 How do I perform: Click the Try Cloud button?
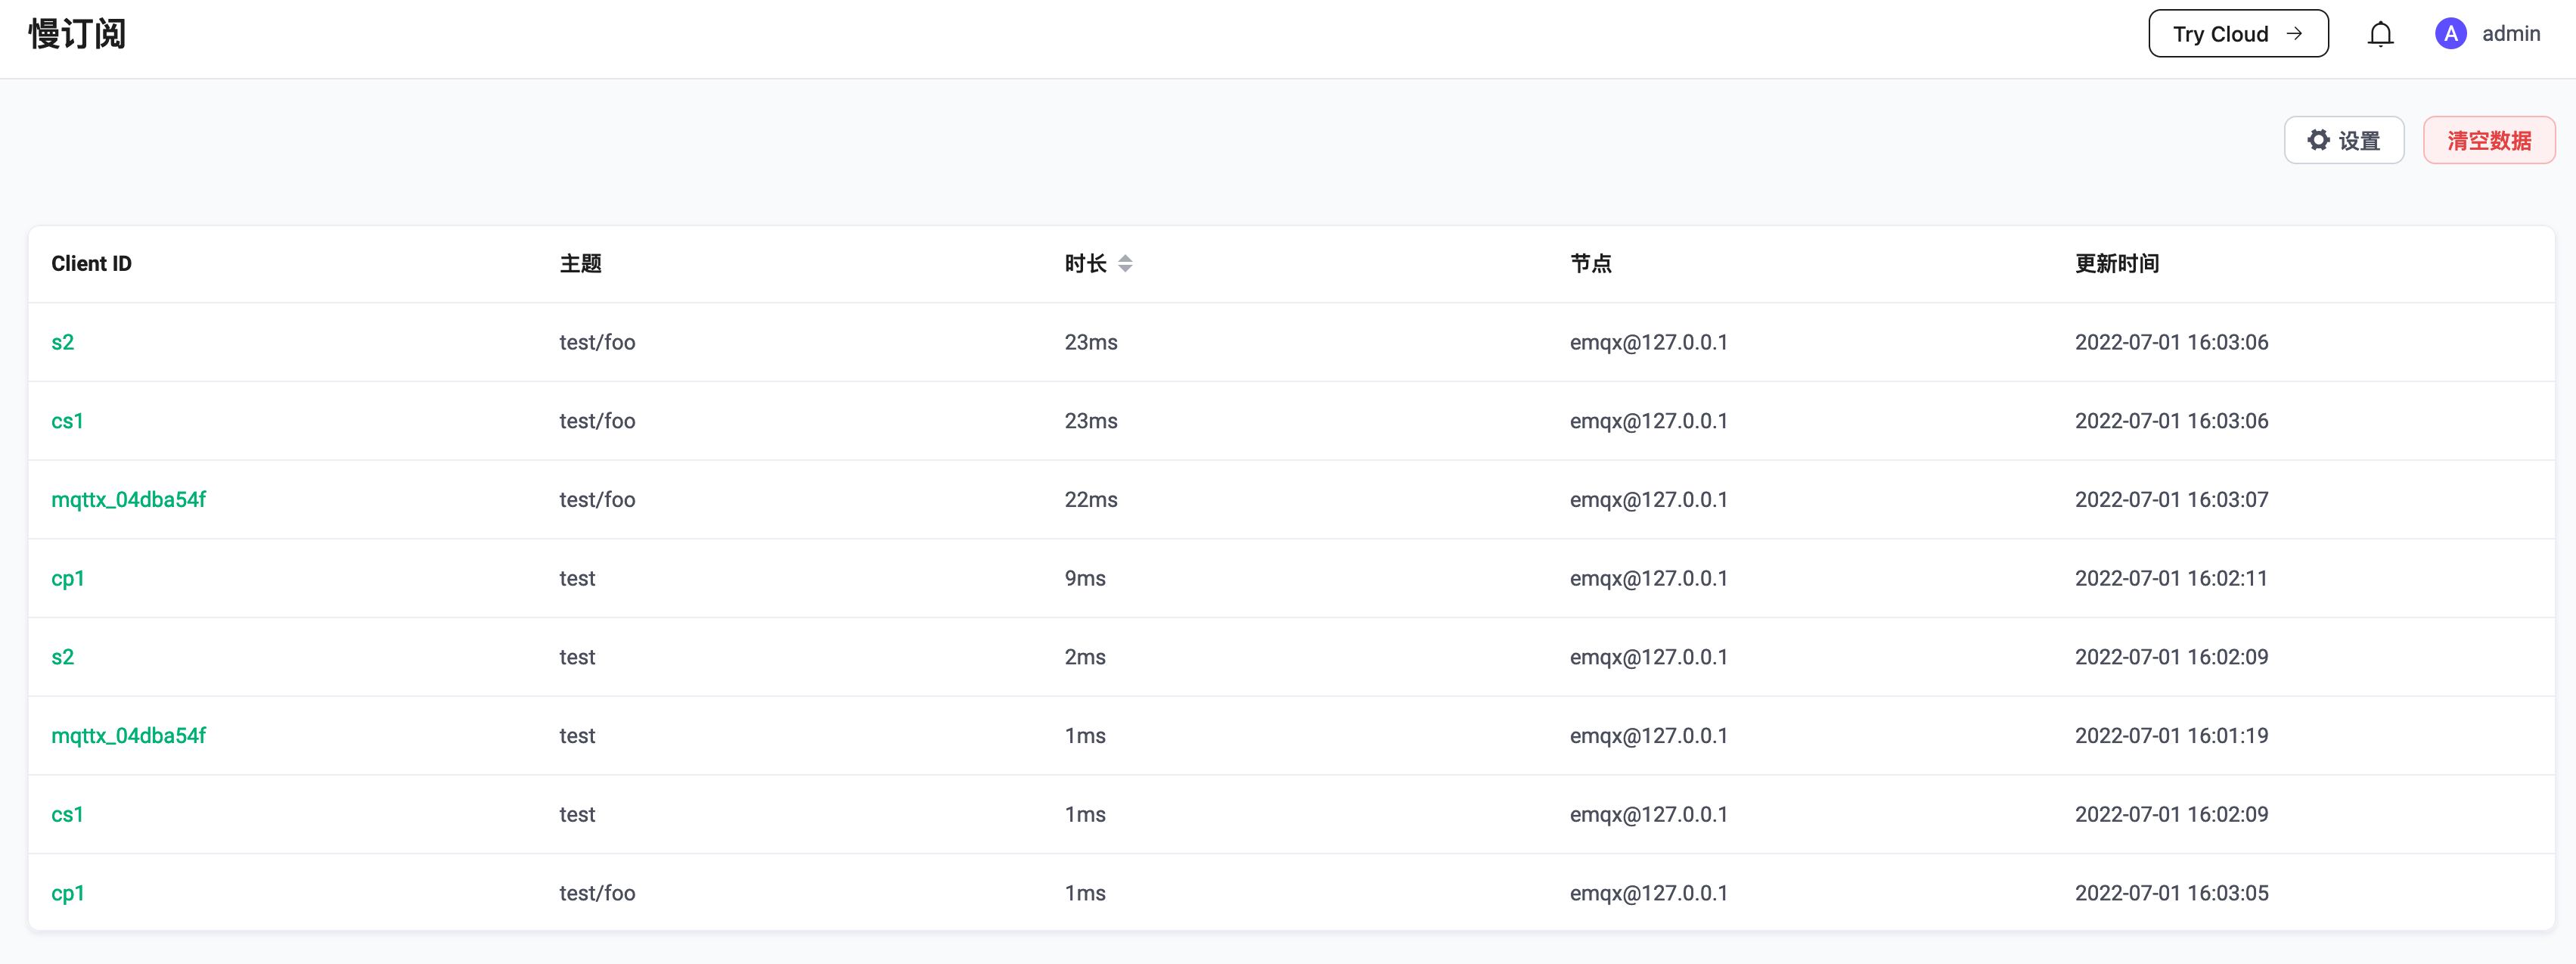point(2238,33)
